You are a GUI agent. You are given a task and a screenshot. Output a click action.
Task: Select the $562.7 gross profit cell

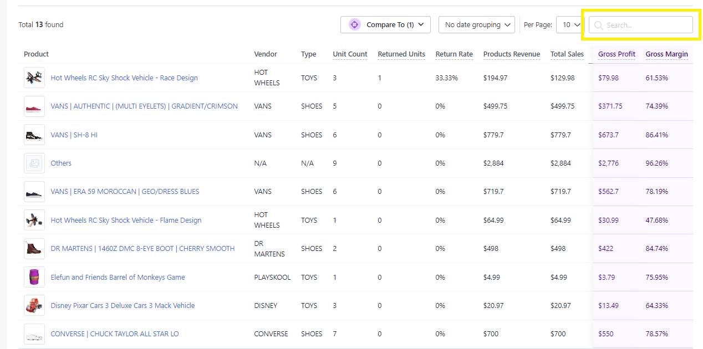(608, 192)
